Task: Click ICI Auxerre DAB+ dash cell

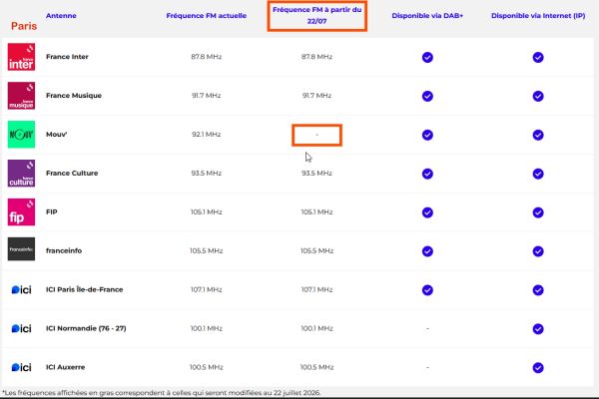Action: tap(427, 367)
